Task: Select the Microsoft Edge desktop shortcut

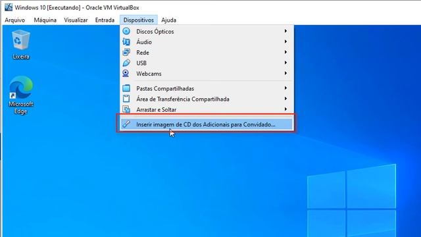Action: tap(20, 88)
